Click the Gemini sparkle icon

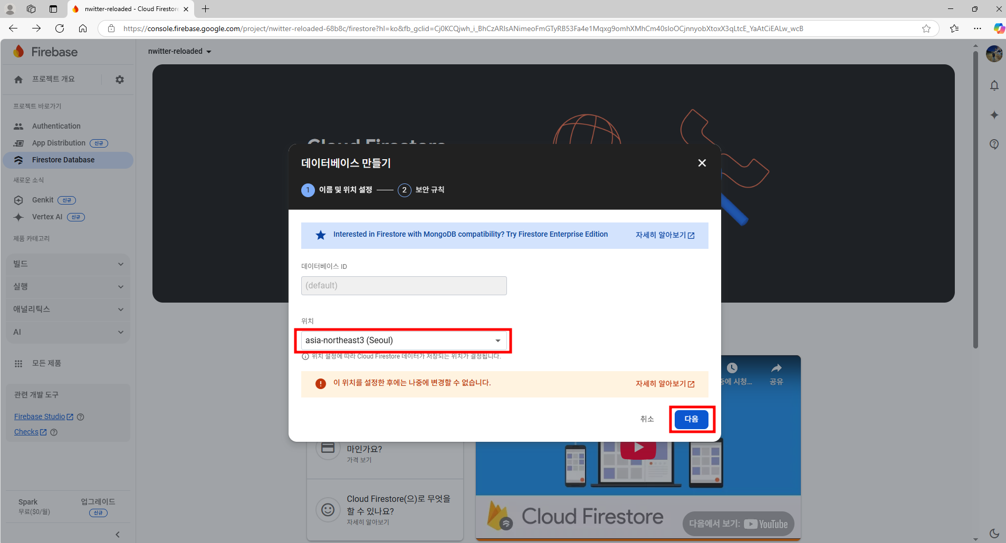coord(994,115)
